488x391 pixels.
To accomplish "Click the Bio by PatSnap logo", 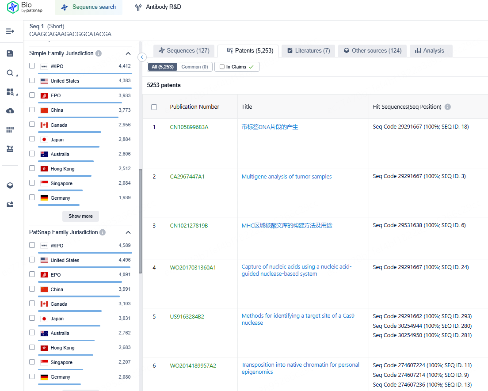I will 25,7.
